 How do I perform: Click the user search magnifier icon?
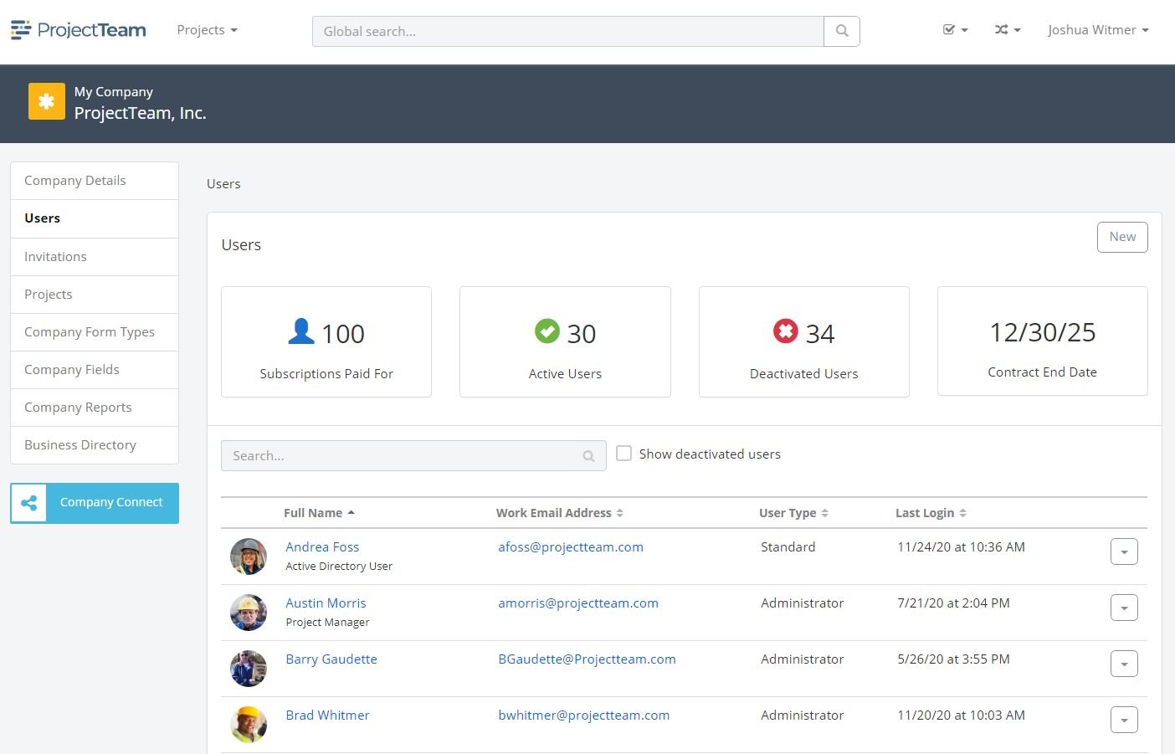589,456
